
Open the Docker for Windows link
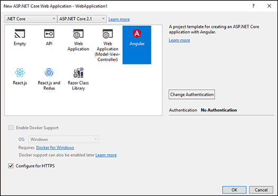tap(55, 147)
